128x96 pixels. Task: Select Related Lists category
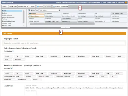(6, 23)
